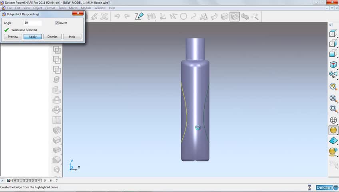Click the Y-shaped hole feature icon

57,120
